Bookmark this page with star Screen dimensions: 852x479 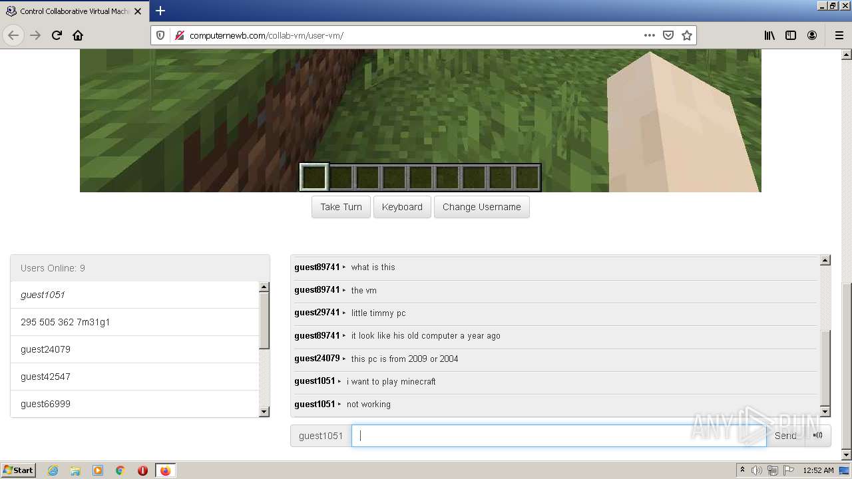pos(687,35)
